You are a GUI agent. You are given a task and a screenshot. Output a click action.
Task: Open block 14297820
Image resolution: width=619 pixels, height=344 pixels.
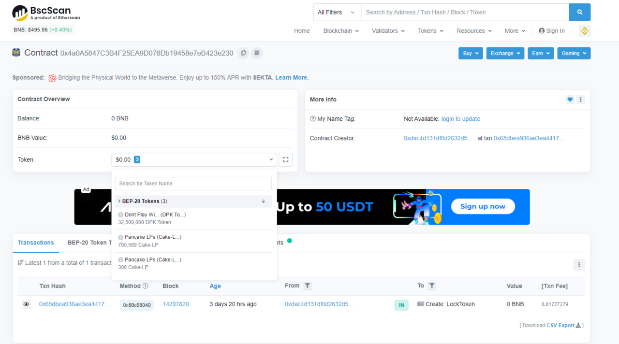click(176, 304)
